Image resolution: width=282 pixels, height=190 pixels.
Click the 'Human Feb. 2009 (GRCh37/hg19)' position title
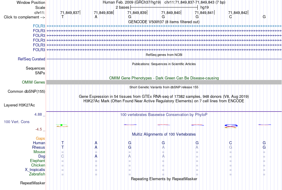click(132, 2)
